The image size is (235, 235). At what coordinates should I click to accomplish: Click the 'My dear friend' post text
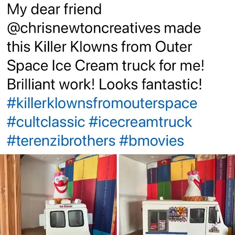pyautogui.click(x=54, y=9)
